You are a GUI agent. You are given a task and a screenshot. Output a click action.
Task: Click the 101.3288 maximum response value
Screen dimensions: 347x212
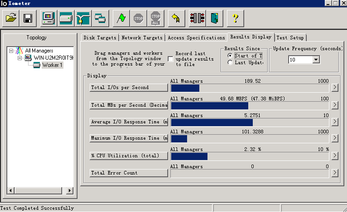[252, 132]
